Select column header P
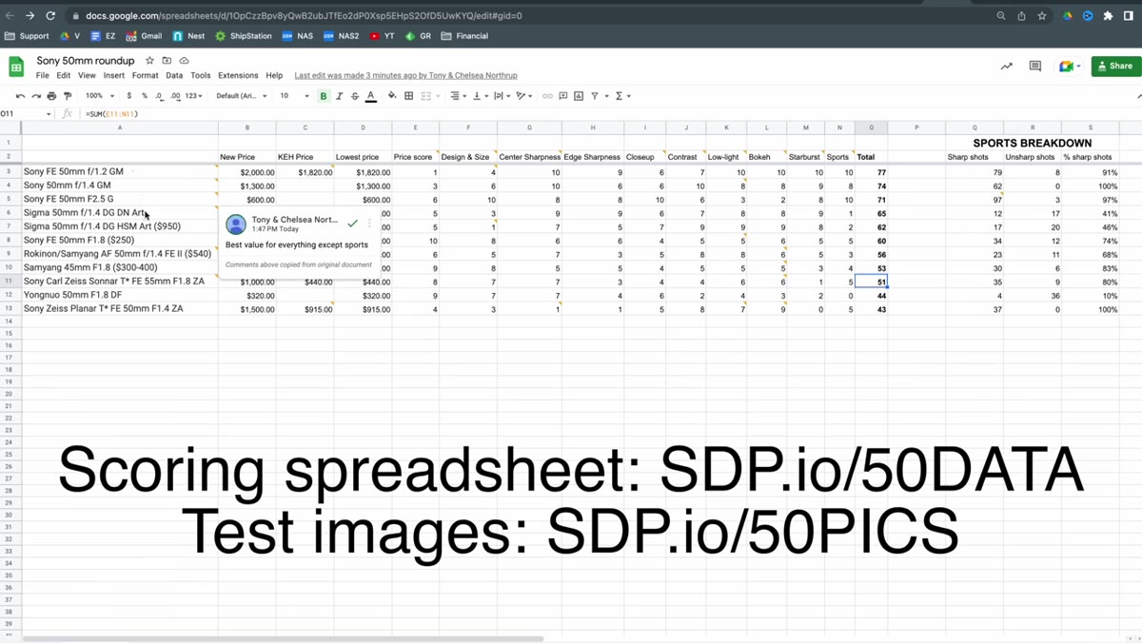 pyautogui.click(x=916, y=127)
